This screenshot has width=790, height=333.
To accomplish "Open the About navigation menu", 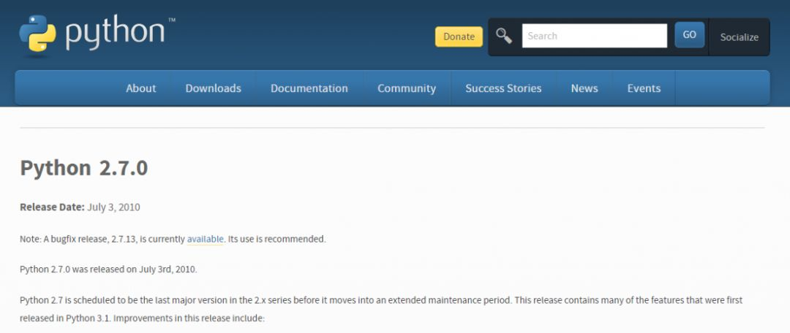I will pyautogui.click(x=140, y=88).
